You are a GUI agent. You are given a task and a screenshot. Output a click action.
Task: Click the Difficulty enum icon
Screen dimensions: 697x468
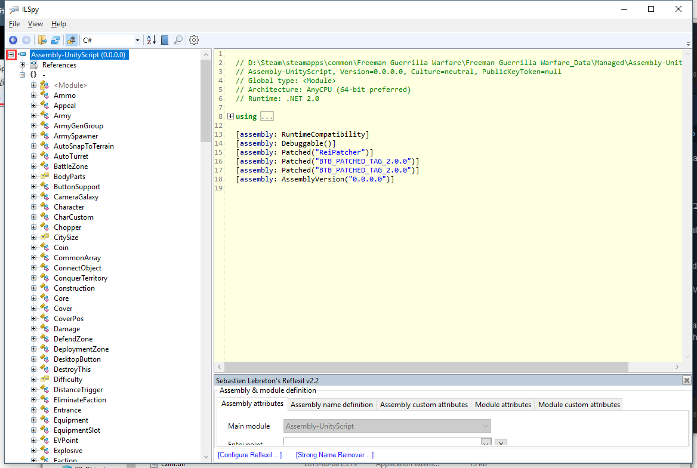[x=44, y=380]
